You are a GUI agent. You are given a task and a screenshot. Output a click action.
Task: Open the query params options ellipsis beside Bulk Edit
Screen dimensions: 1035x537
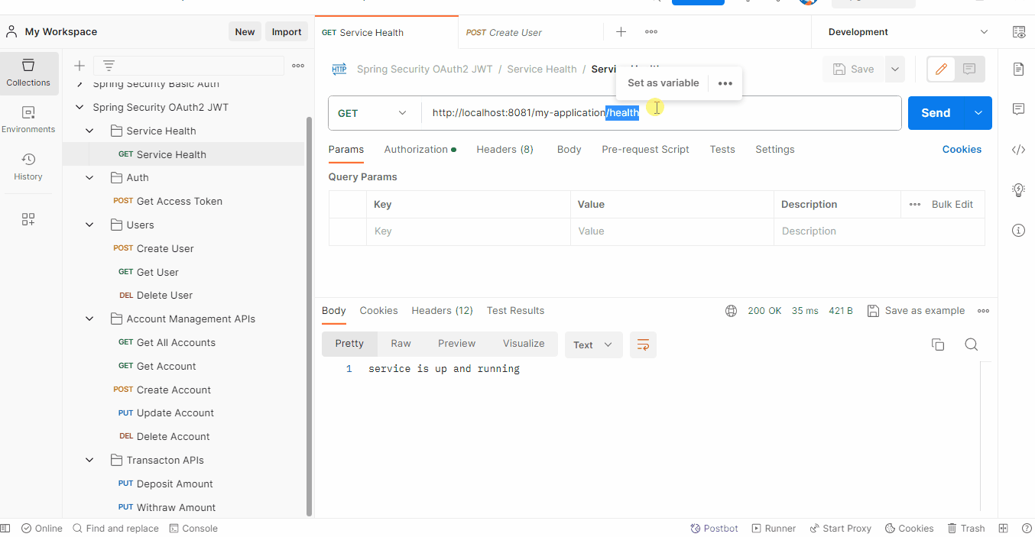915,205
